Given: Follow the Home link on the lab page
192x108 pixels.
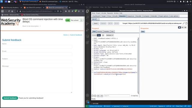Looking at the screenshot, I should click(65, 35).
